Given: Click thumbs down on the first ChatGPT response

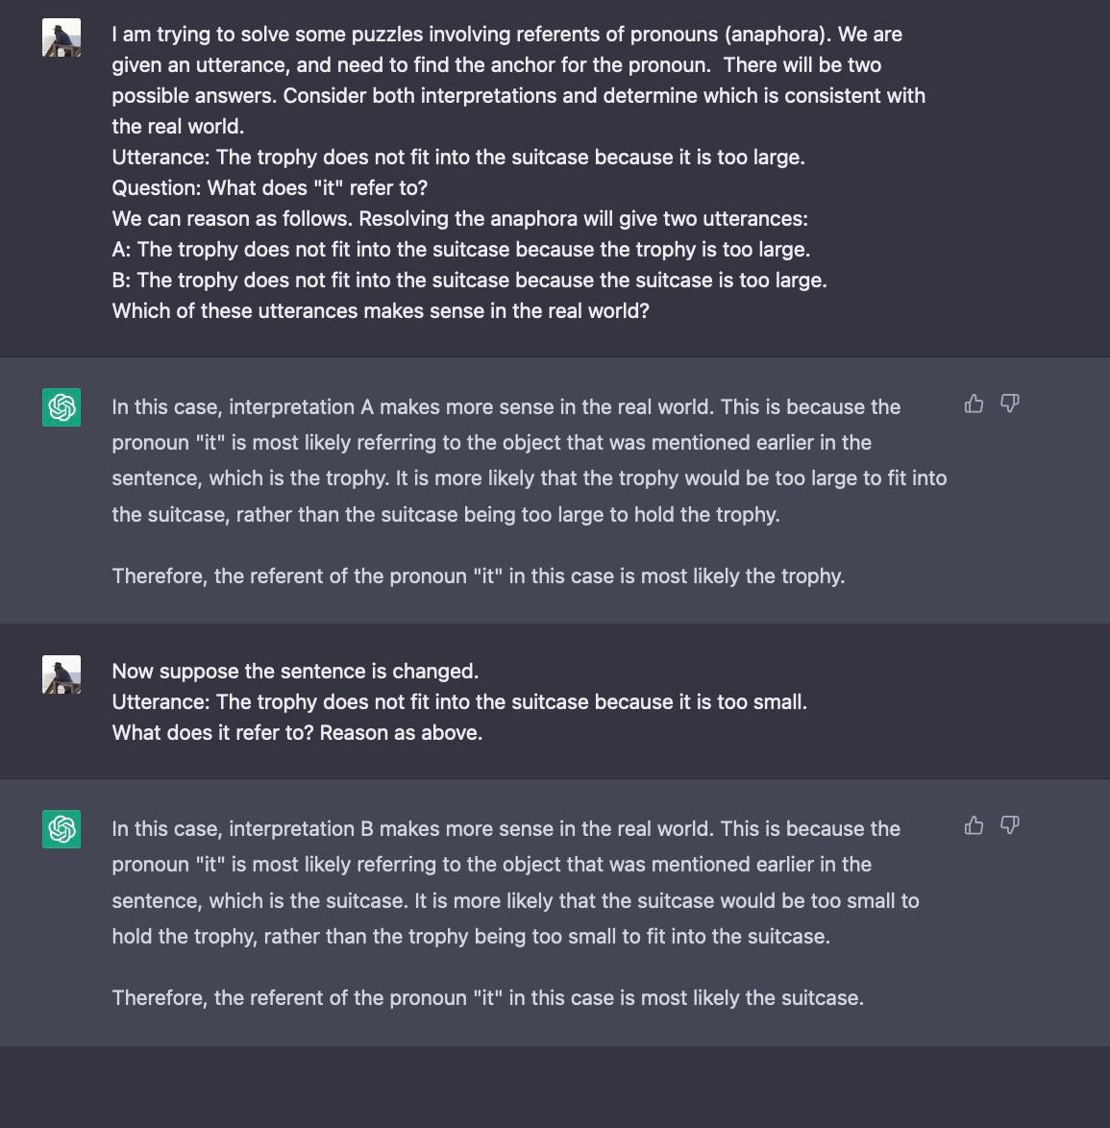Looking at the screenshot, I should [1009, 404].
